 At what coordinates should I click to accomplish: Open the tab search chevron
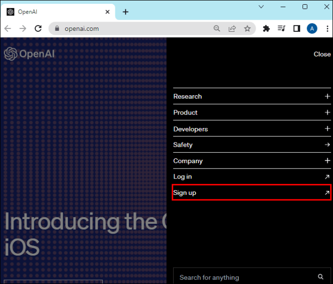point(261,7)
